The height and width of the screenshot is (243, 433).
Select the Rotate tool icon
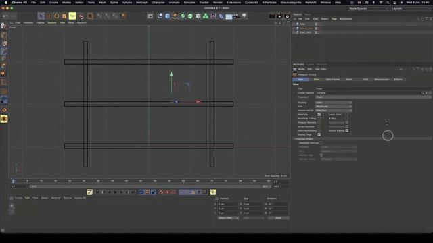coord(57,16)
